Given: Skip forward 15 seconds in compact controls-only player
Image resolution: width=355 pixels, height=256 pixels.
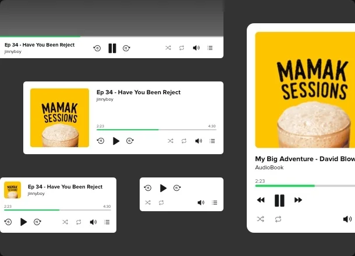Looking at the screenshot, I should tap(177, 188).
